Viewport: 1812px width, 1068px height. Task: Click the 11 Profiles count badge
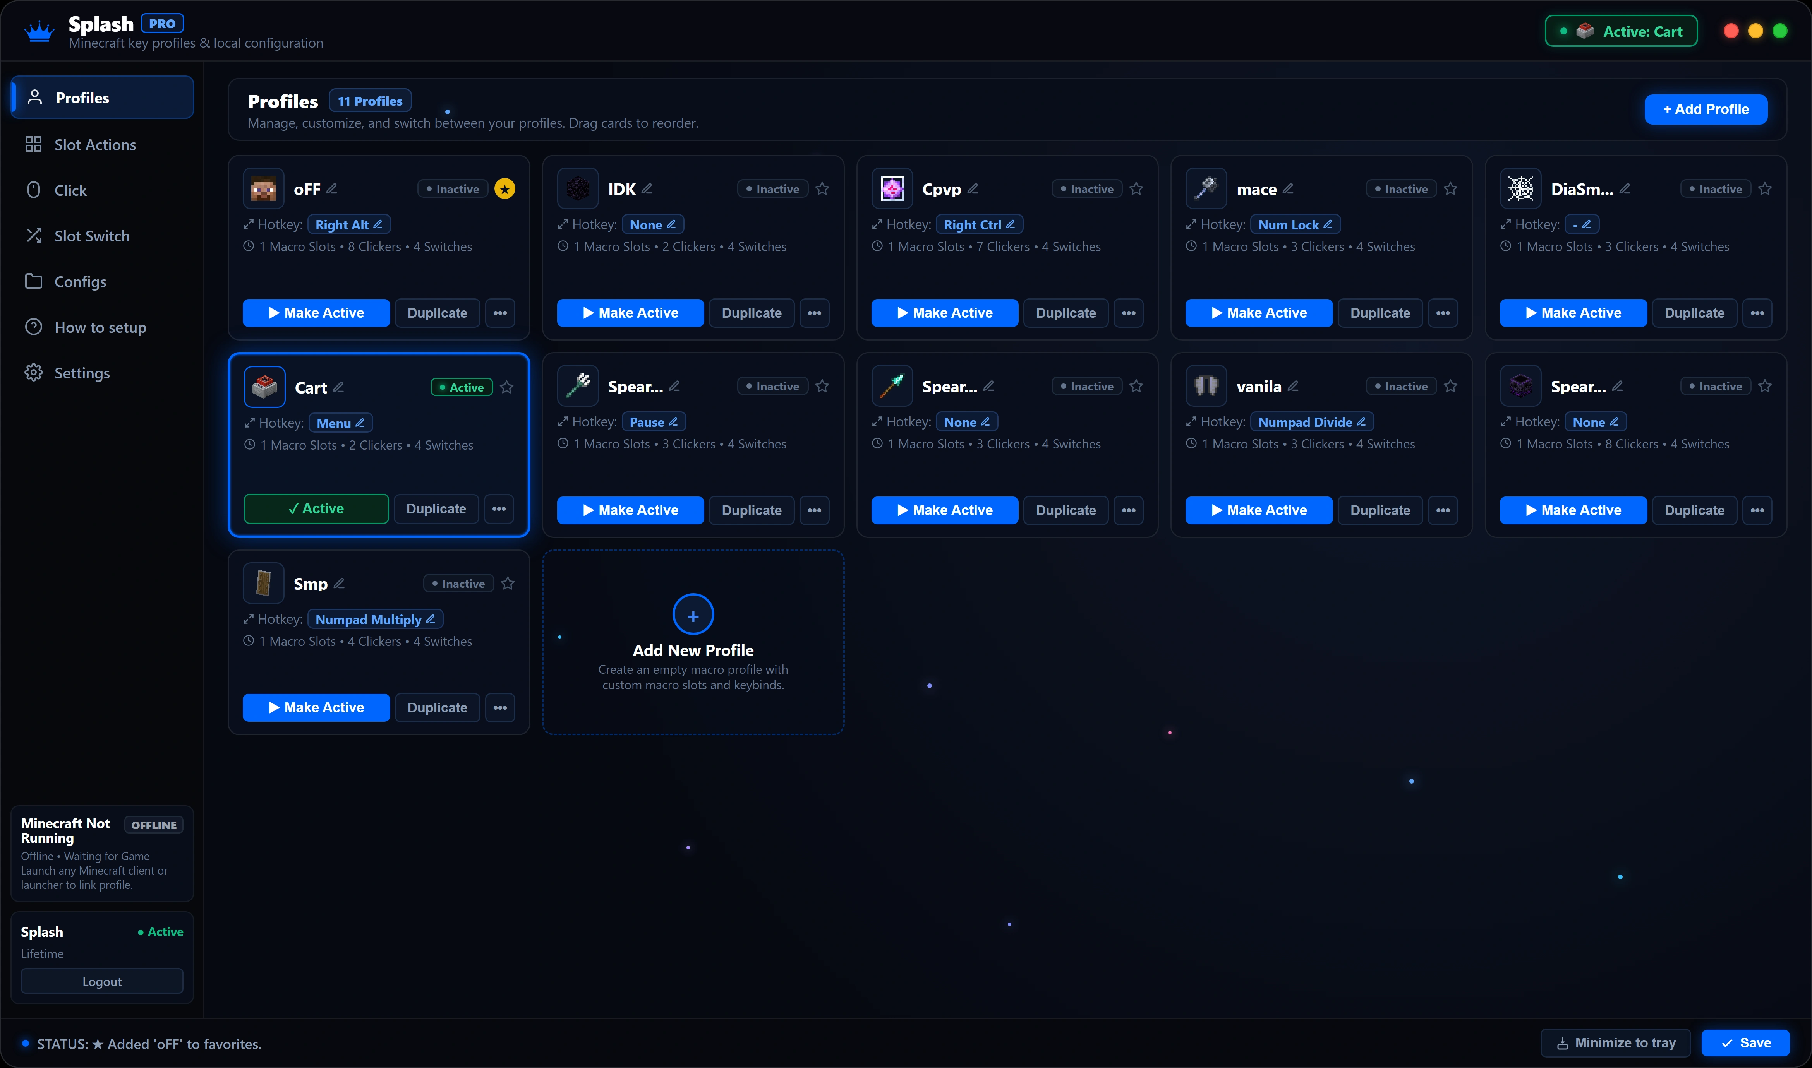click(370, 101)
